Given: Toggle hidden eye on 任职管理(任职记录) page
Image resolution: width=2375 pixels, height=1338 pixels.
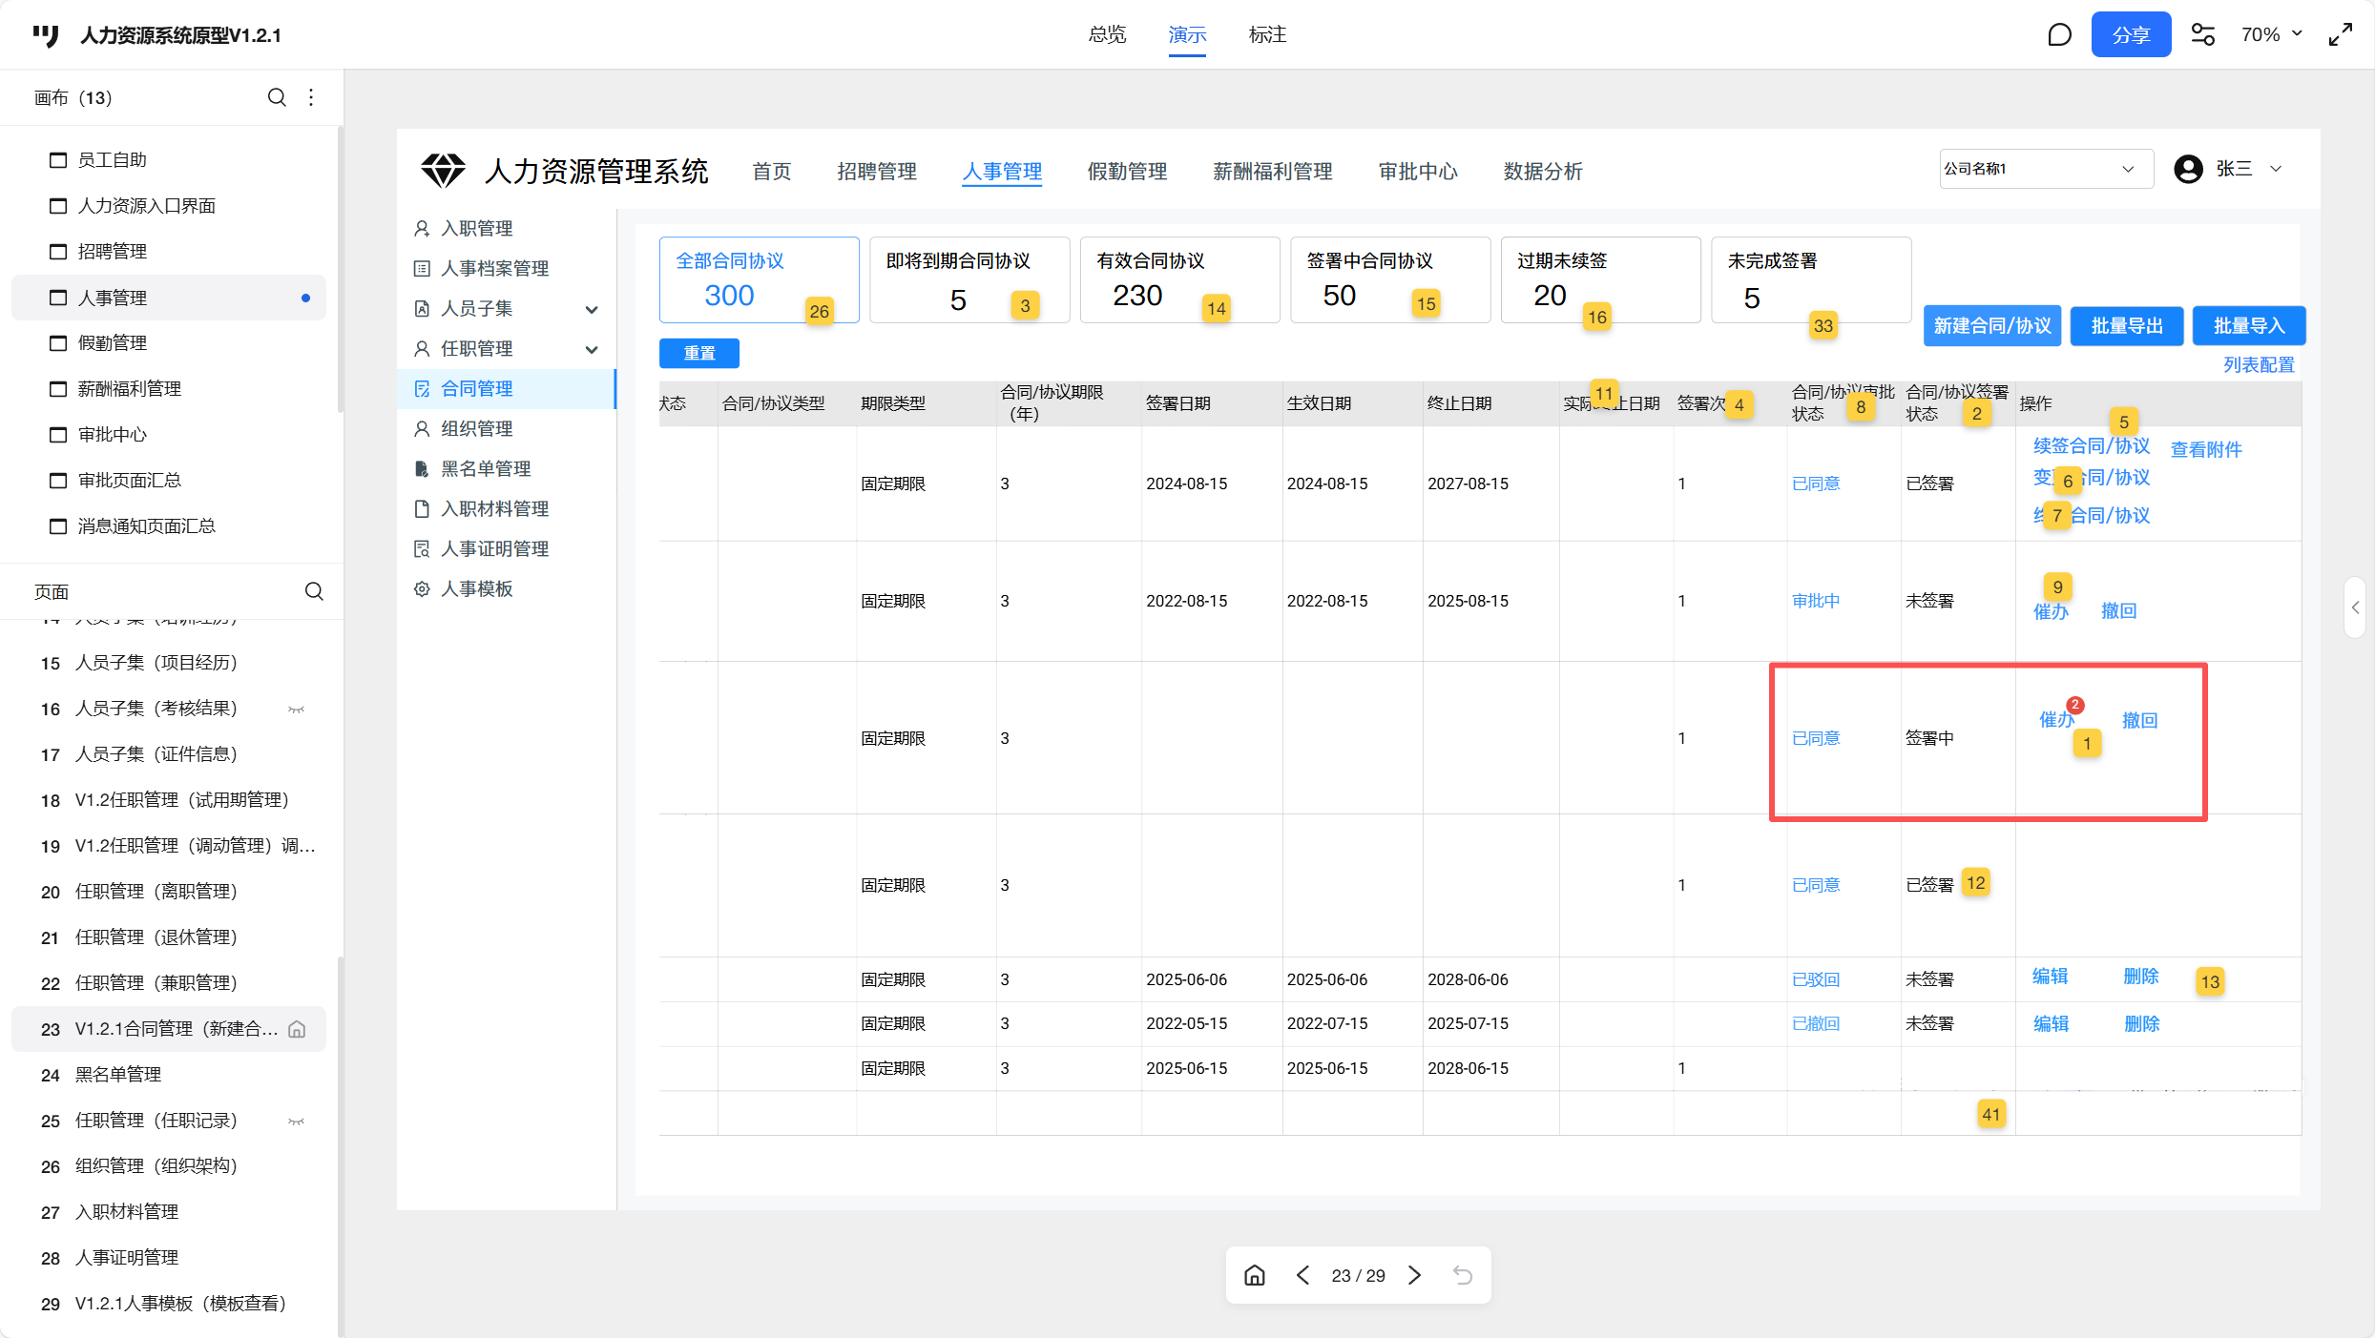Looking at the screenshot, I should [297, 1121].
